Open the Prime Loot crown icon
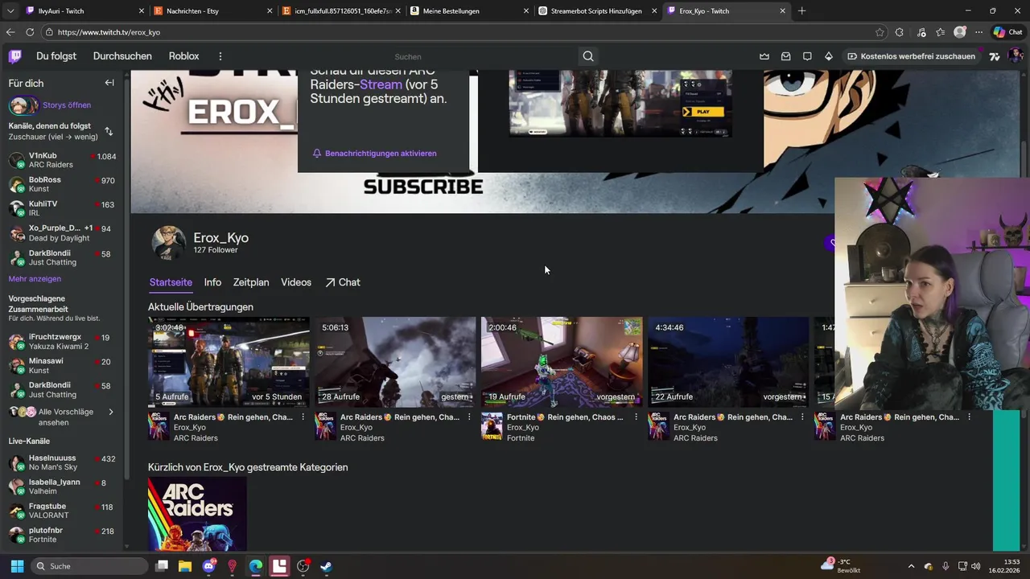Screen dimensions: 1030x579 (x=764, y=56)
